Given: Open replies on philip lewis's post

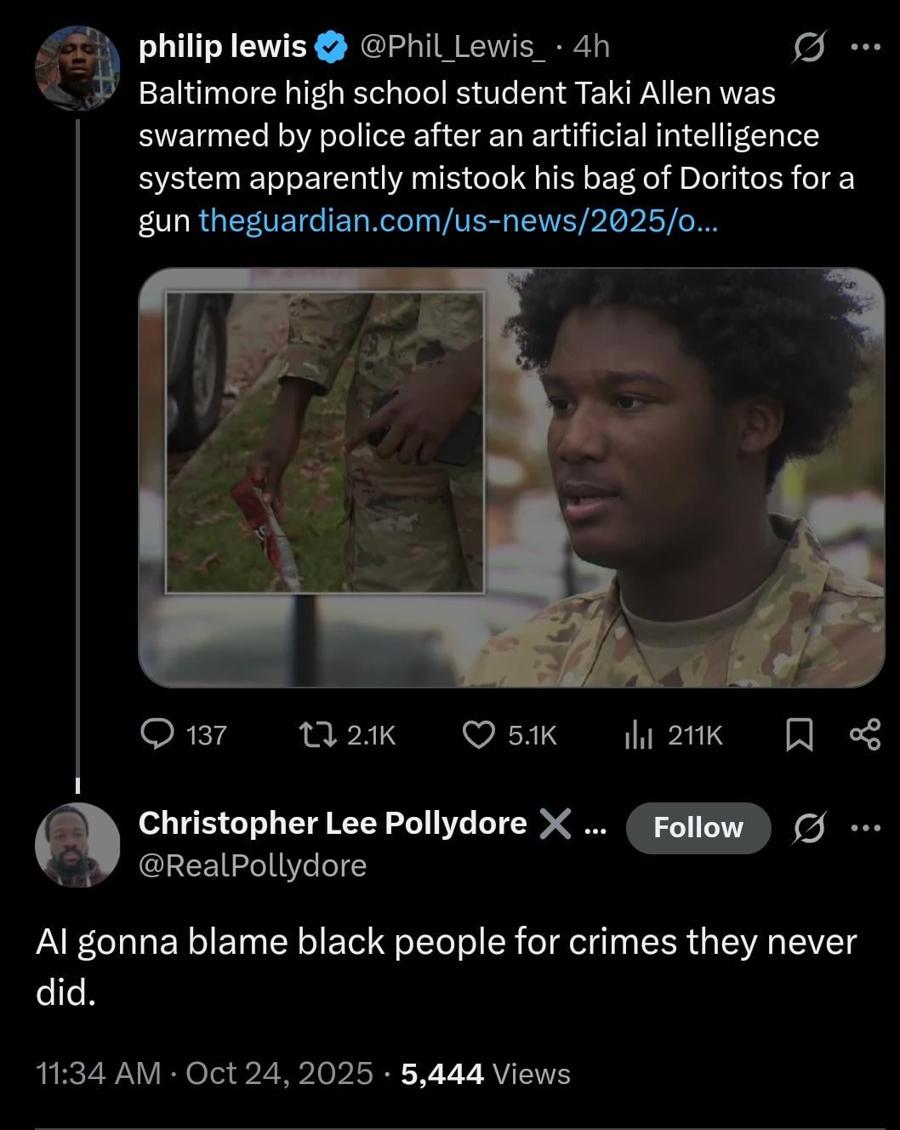Looking at the screenshot, I should point(183,734).
